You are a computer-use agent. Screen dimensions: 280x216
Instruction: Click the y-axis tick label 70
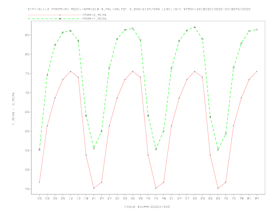[27, 93]
